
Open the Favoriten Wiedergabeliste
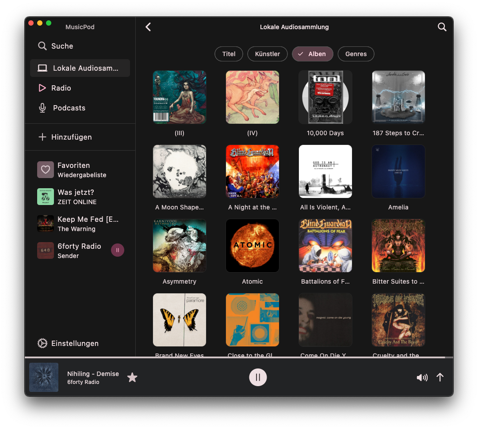point(80,170)
